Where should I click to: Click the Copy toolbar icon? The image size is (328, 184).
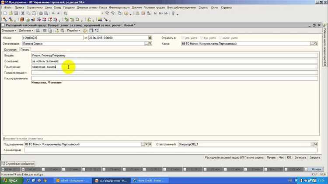pyautogui.click(x=28, y=14)
